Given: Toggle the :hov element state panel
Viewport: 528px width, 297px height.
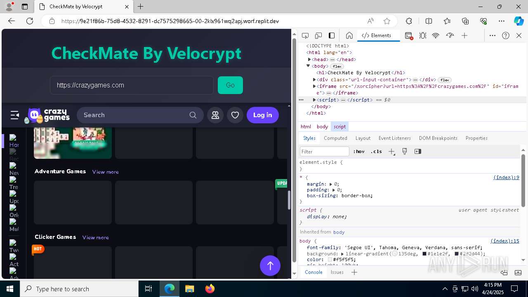Looking at the screenshot, I should point(359,151).
